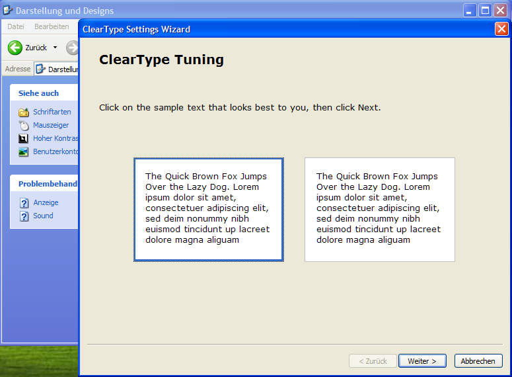Screen dimensions: 512x377
Task: Click the Sound help question-mark icon
Action: (x=24, y=216)
